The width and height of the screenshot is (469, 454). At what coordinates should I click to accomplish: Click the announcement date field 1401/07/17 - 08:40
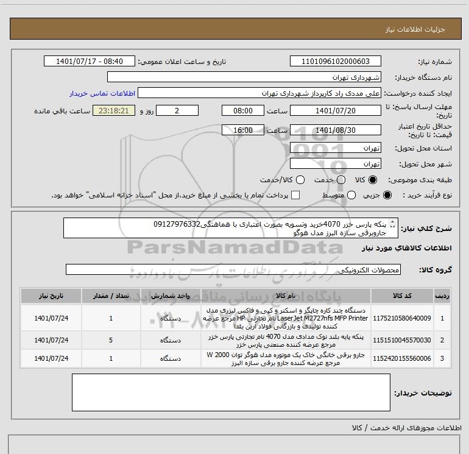[90, 61]
